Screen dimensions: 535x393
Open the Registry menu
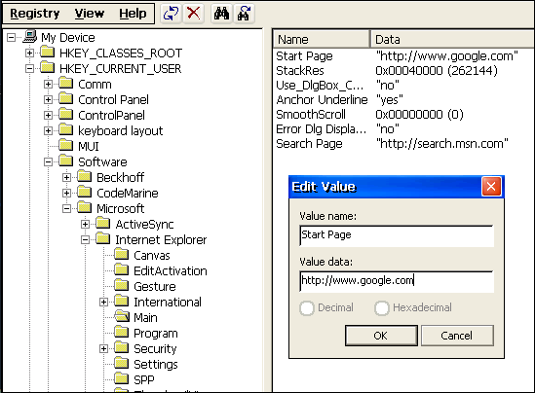[35, 14]
